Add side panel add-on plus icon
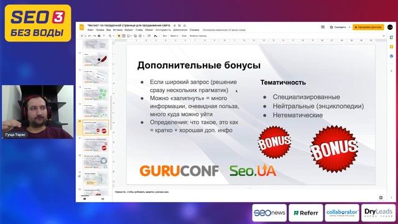The height and width of the screenshot is (224, 398). 391,71
